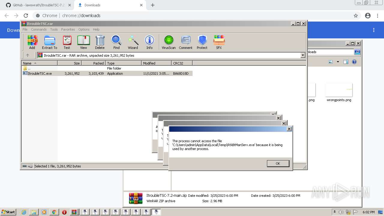Launch the Wizard wand tool
This screenshot has height=216, width=384.
[x=133, y=42]
